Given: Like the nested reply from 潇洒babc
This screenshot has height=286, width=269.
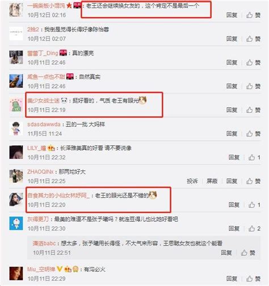Looking at the screenshot, I should coord(248,253).
